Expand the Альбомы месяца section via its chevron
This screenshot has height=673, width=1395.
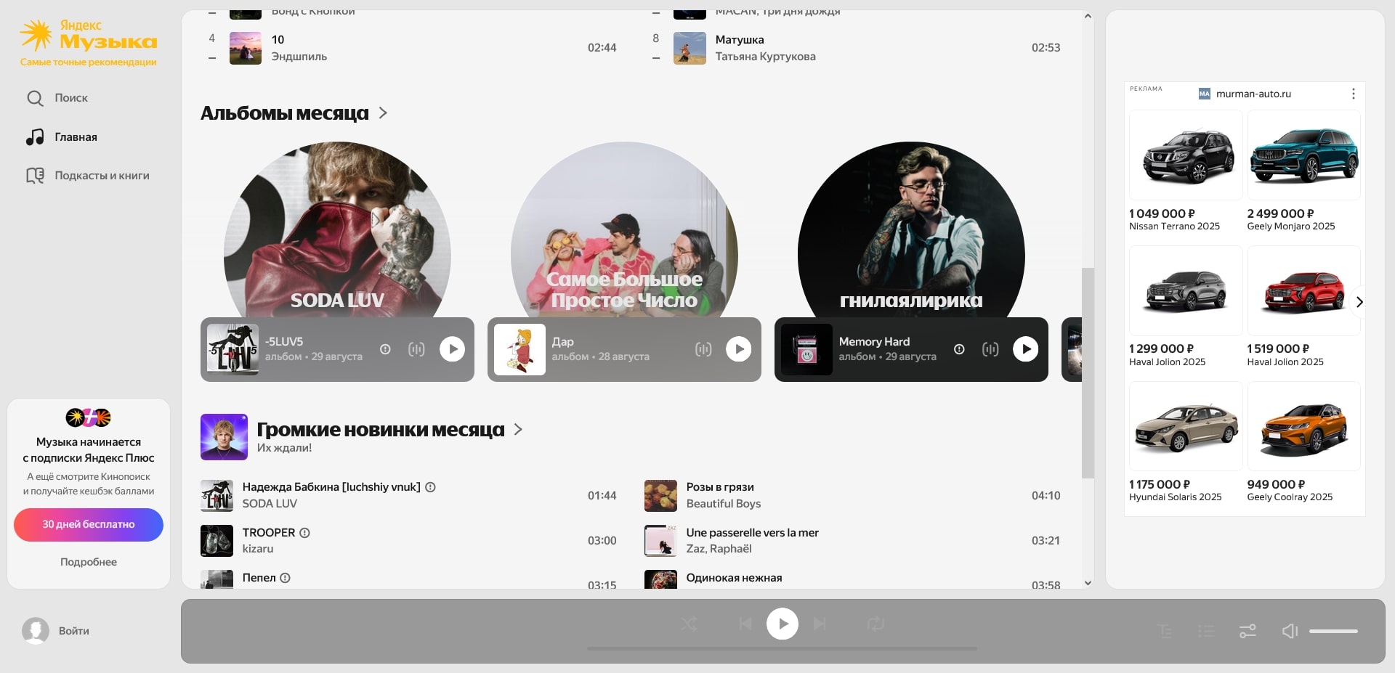tap(383, 113)
